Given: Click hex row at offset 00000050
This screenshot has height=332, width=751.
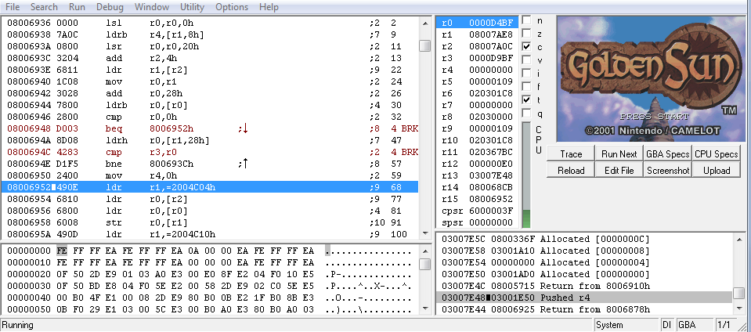Looking at the screenshot, I should 210,309.
